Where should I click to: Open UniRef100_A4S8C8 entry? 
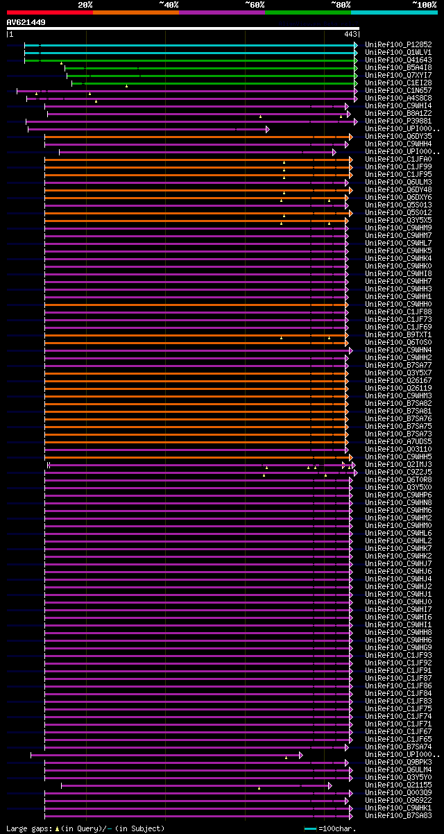[x=399, y=98]
